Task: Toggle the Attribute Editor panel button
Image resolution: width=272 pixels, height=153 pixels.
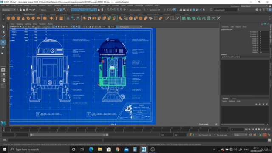Action: pyautogui.click(x=263, y=10)
